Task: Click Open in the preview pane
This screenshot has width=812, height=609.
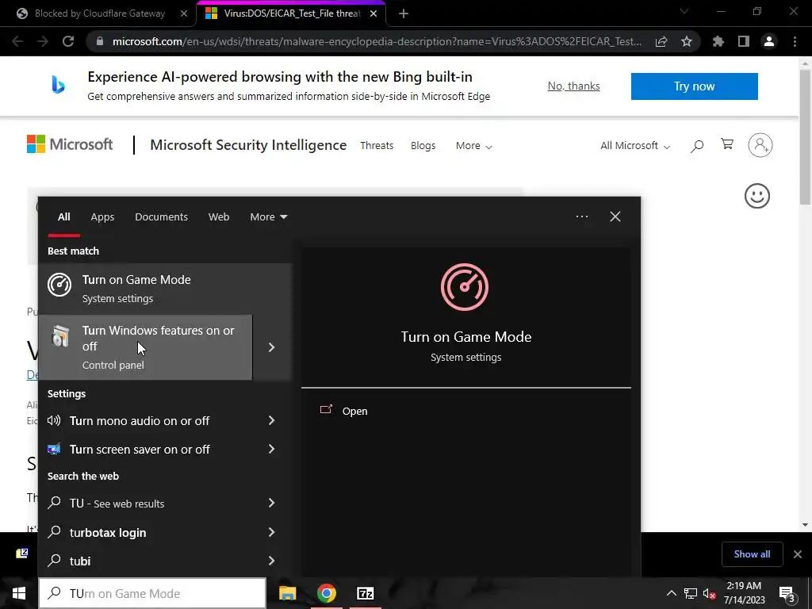Action: click(354, 411)
